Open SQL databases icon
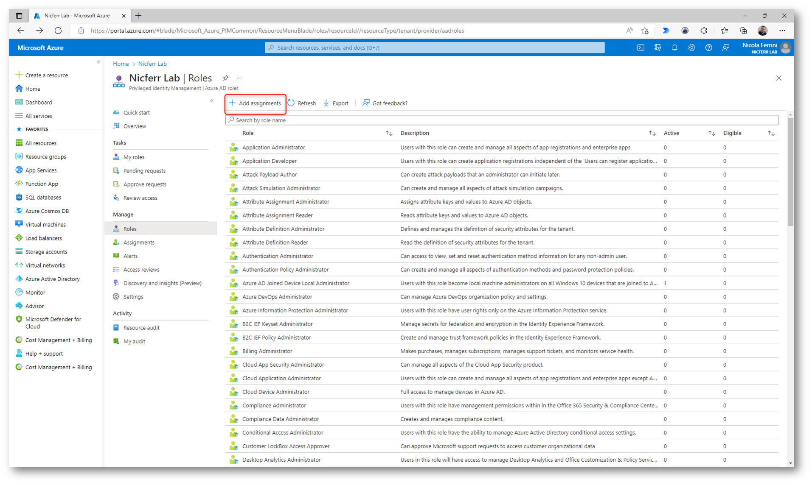The width and height of the screenshot is (812, 485). pyautogui.click(x=19, y=197)
